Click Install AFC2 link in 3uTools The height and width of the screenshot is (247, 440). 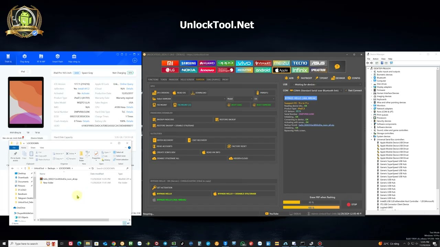[x=84, y=89]
